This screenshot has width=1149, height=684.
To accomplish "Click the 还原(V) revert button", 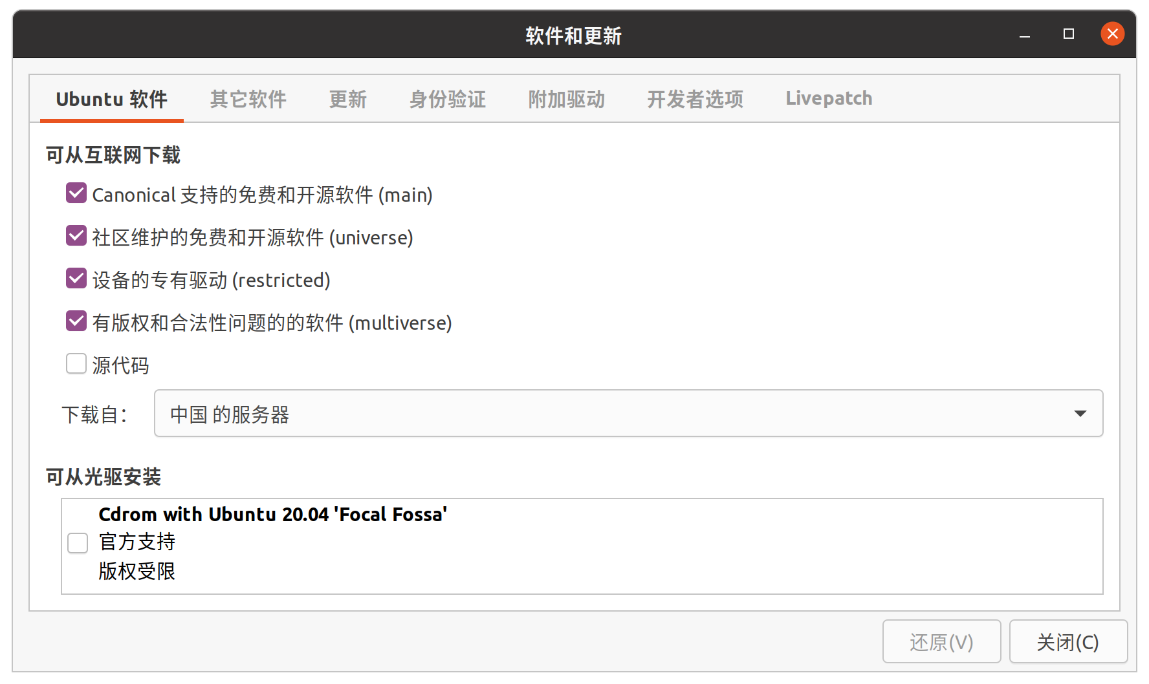I will [x=941, y=641].
